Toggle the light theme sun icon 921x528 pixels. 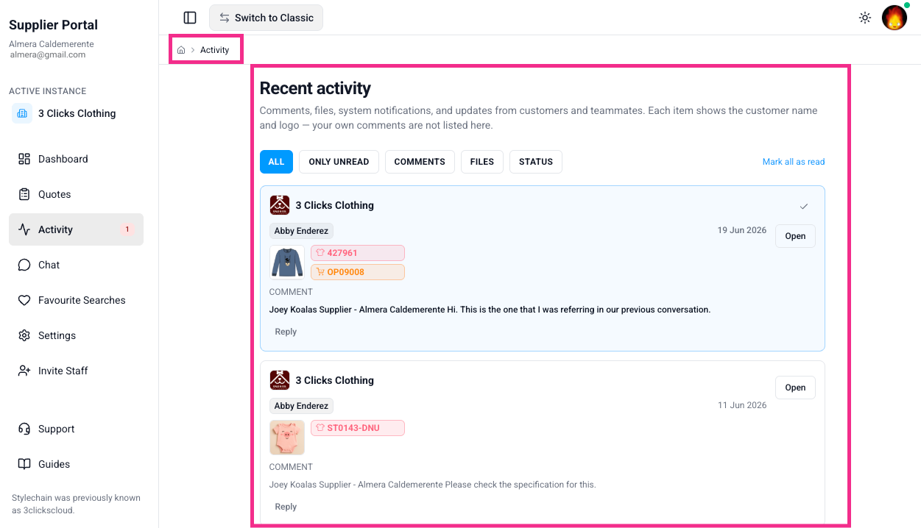pyautogui.click(x=865, y=18)
